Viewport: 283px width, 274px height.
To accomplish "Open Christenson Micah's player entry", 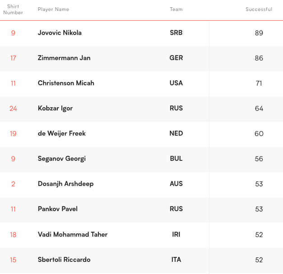I will [x=66, y=83].
